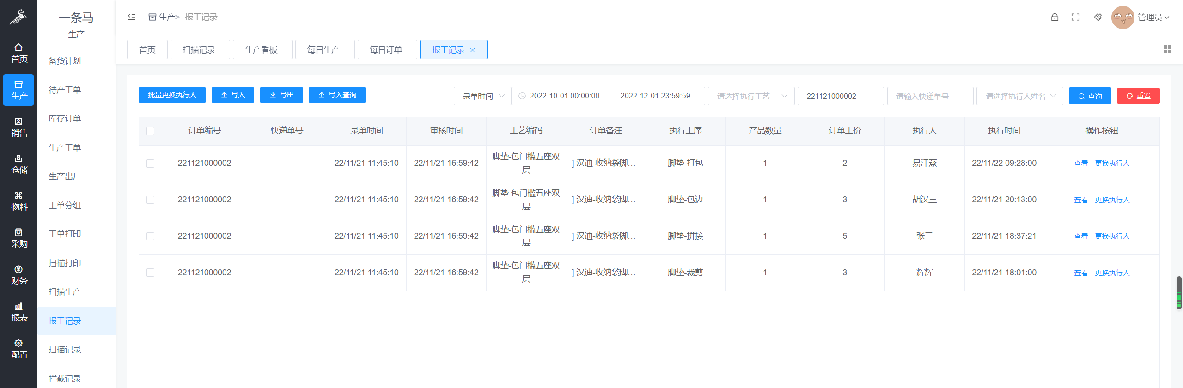Viewport: 1183px width, 388px height.
Task: Open the tab grid menu icon
Action: tap(1167, 49)
